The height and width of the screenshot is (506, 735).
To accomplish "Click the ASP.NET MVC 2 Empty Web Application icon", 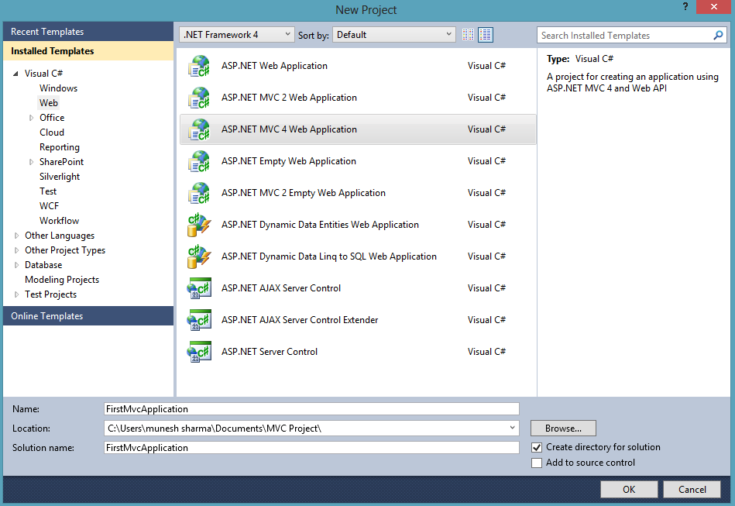I will (199, 193).
